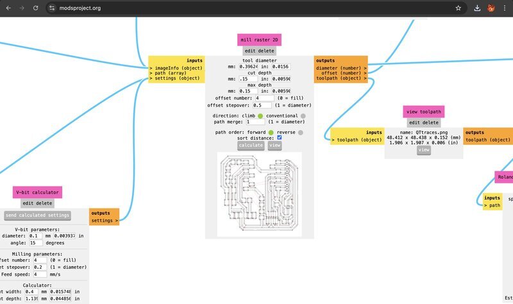This screenshot has height=304, width=513.
Task: Click the forward navigation arrow icon
Action: 22,8
